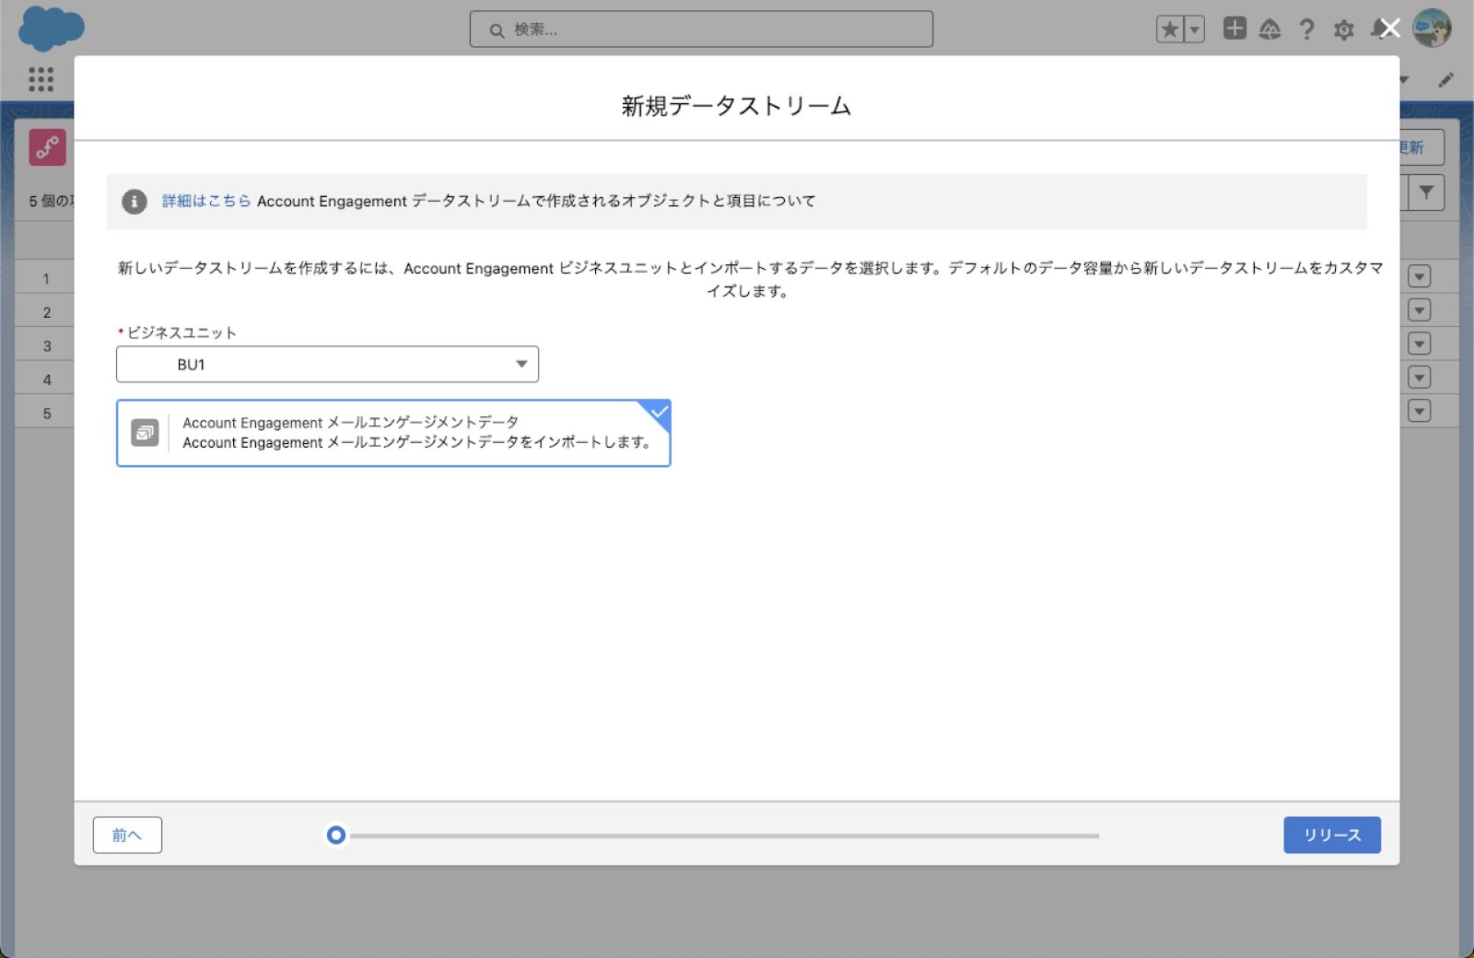The image size is (1474, 958).
Task: Click the favorites star icon
Action: pos(1170,29)
